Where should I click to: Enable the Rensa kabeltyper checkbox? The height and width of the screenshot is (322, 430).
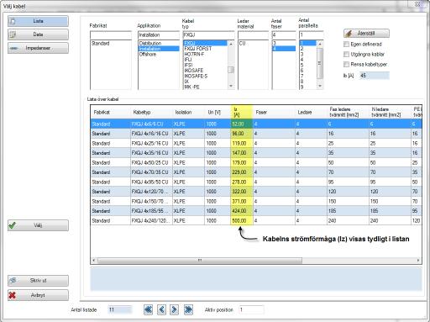click(x=346, y=65)
